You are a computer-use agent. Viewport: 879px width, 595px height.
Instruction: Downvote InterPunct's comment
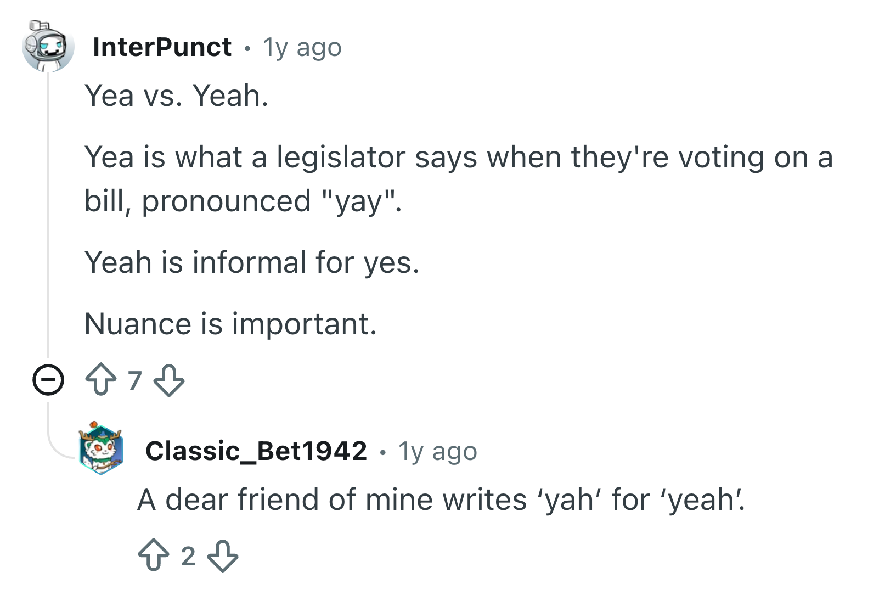click(x=169, y=380)
